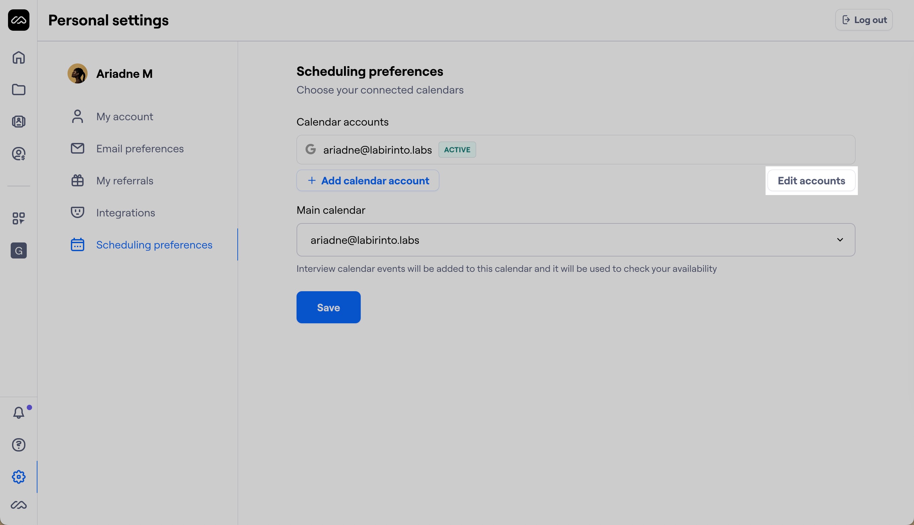
Task: Open Integrations section
Action: click(126, 213)
